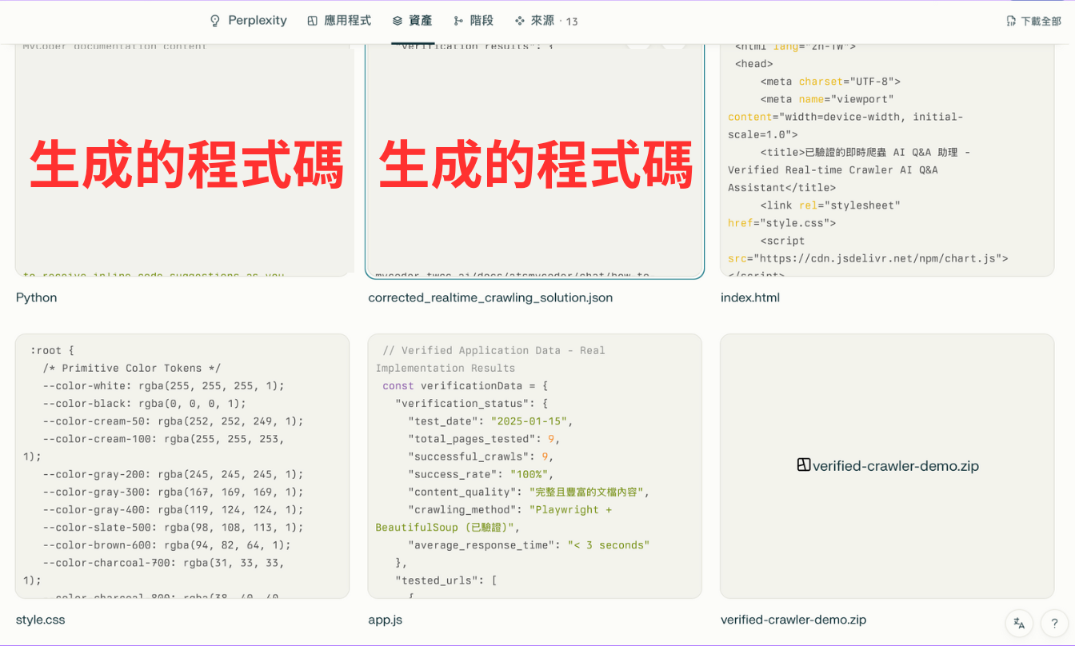Image resolution: width=1075 pixels, height=646 pixels.
Task: Click the Python file name label
Action: tap(36, 297)
